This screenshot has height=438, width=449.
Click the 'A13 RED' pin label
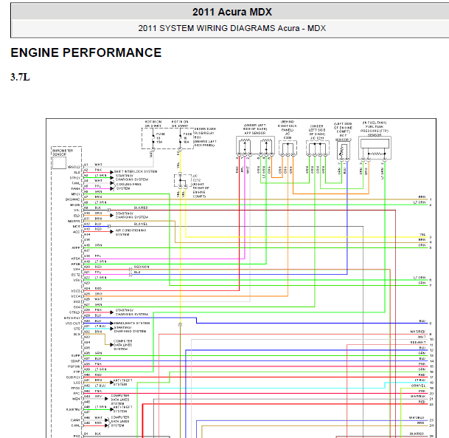click(x=93, y=229)
